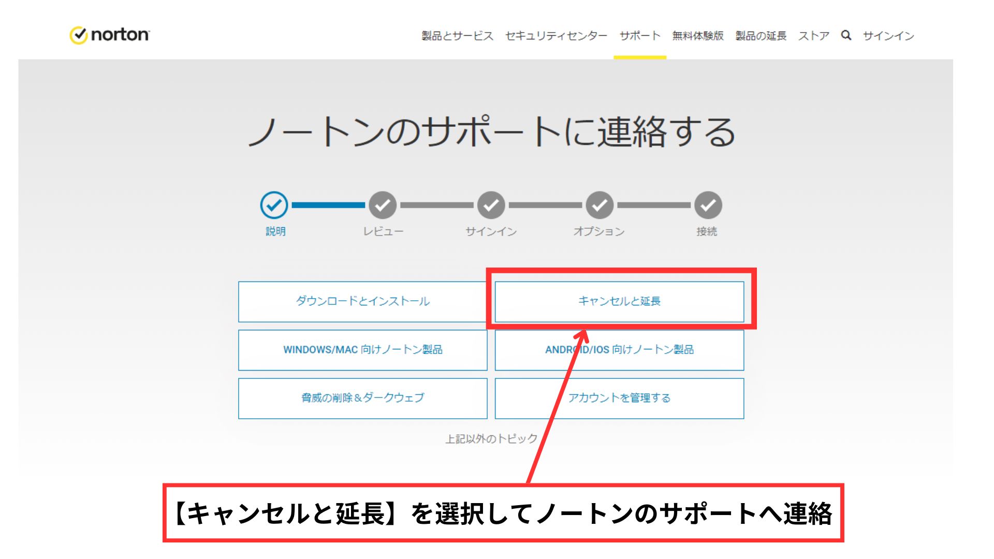This screenshot has width=994, height=559.
Task: Click the サインイン progress step label
Action: point(491,231)
